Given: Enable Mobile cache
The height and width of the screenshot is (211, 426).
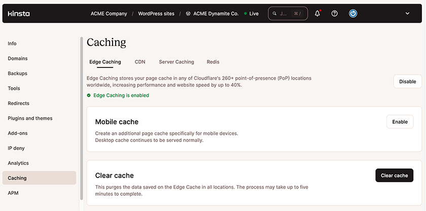Looking at the screenshot, I should tap(400, 122).
